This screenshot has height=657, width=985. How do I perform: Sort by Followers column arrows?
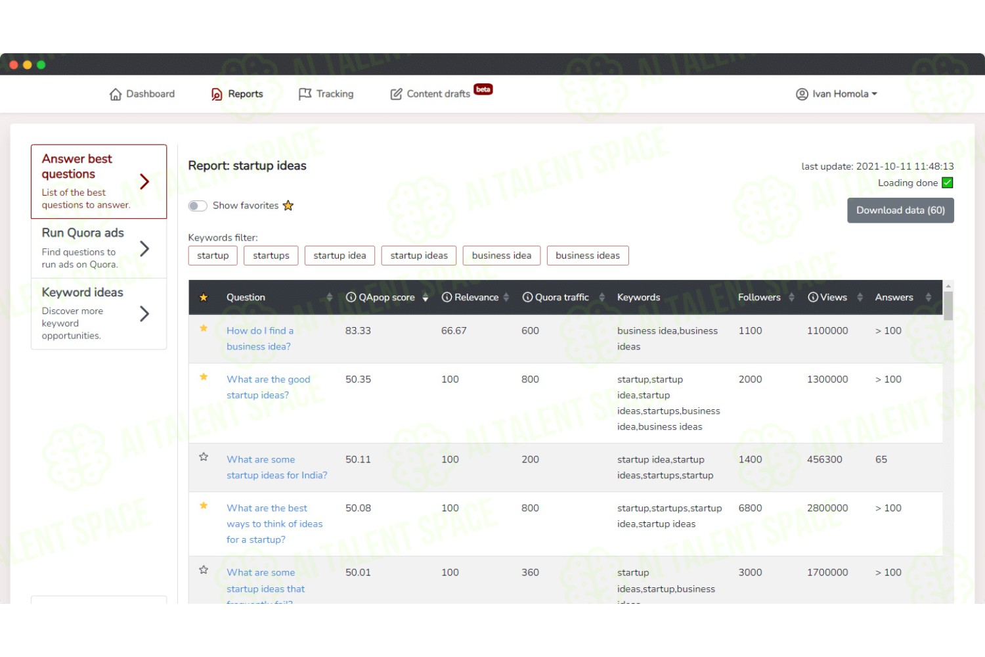click(x=791, y=298)
